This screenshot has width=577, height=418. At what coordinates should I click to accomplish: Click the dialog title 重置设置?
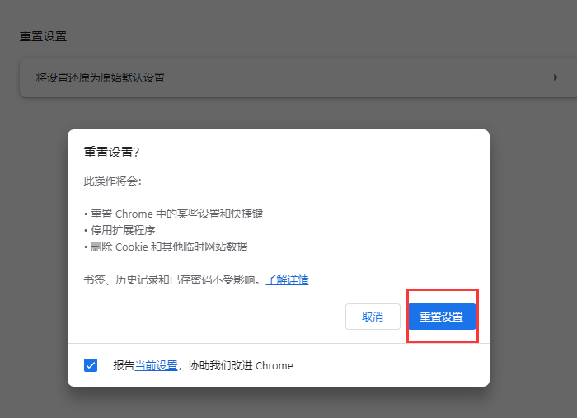111,153
